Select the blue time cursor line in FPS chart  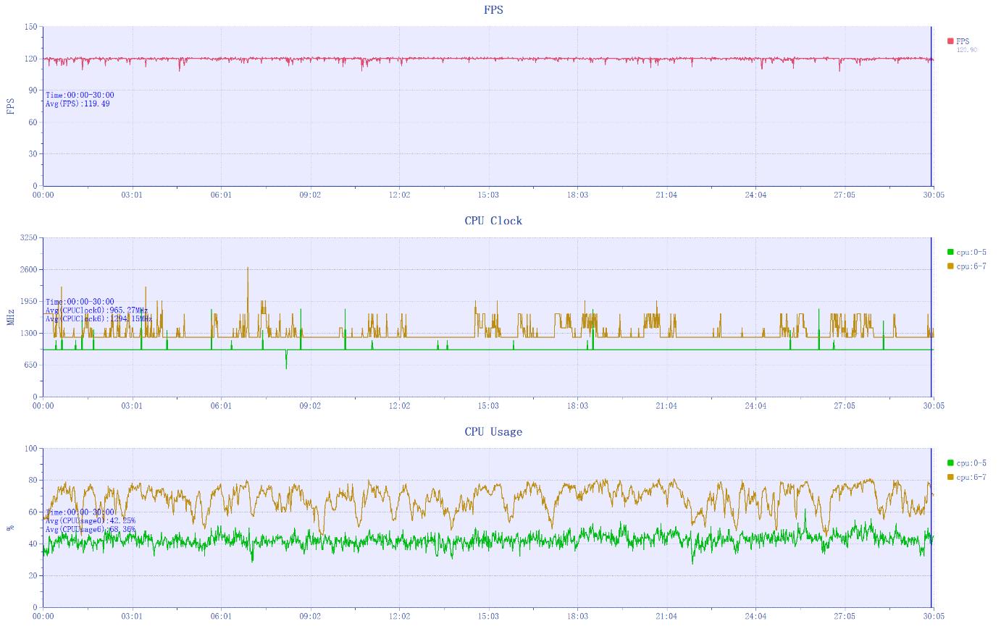(x=931, y=106)
